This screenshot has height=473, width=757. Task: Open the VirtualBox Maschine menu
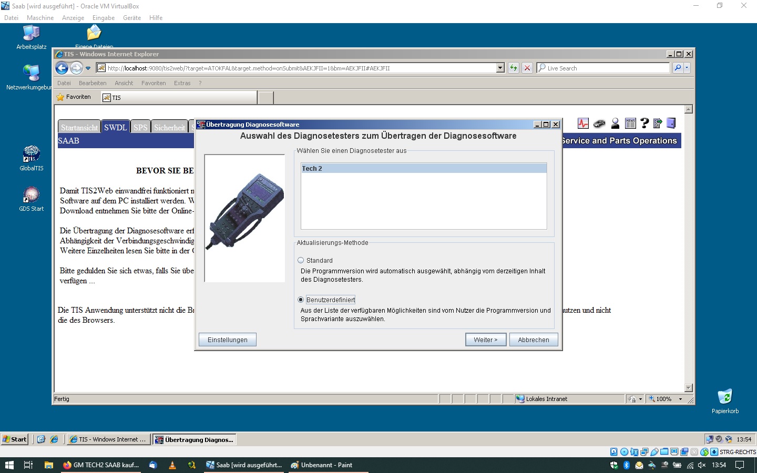point(40,18)
